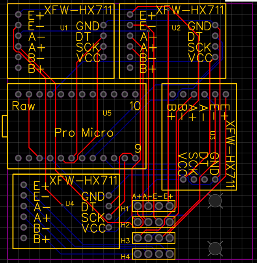Pick the GND pad on U1
Screen dimensions: 257x263
click(103, 25)
